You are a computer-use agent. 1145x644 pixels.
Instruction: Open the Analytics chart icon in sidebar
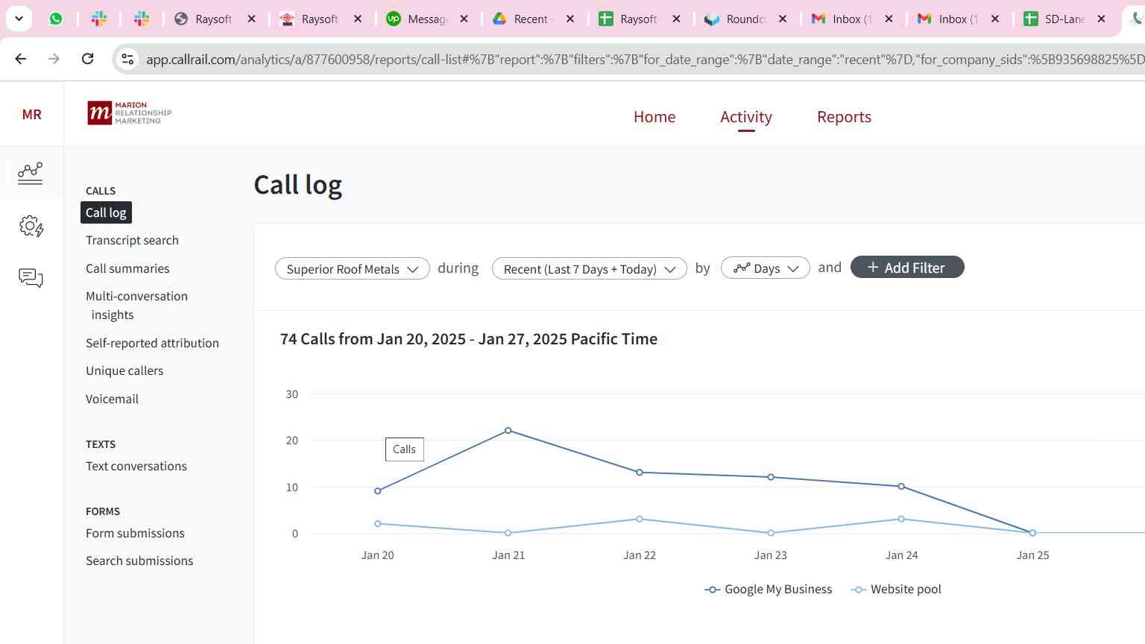[31, 173]
